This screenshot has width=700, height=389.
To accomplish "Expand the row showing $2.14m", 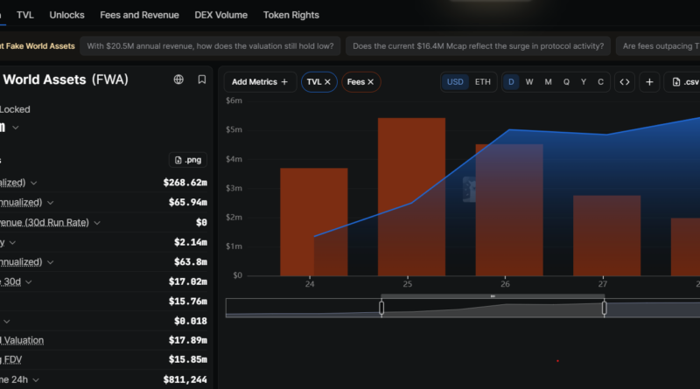I will (12, 243).
